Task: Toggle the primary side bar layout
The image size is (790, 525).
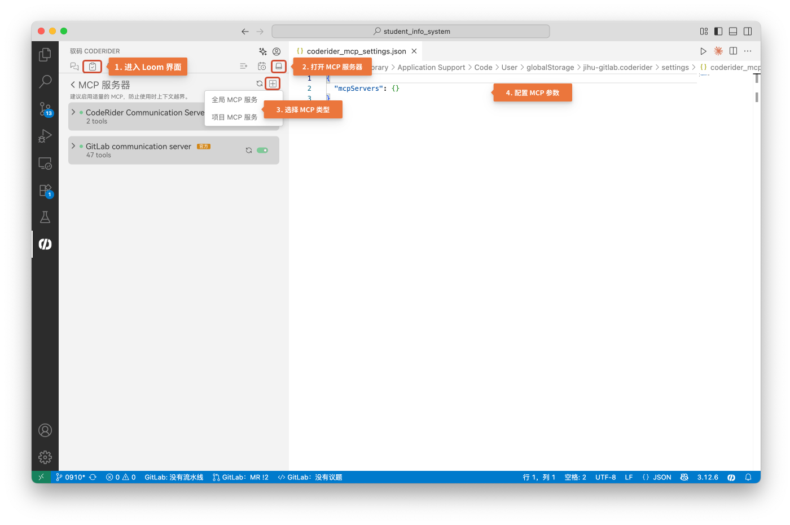Action: (718, 32)
